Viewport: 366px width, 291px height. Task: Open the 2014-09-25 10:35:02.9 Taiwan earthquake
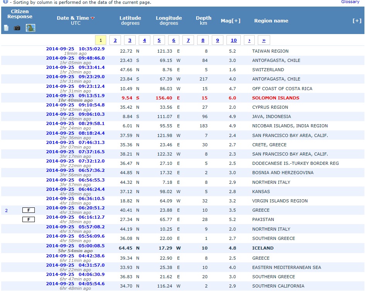point(75,49)
